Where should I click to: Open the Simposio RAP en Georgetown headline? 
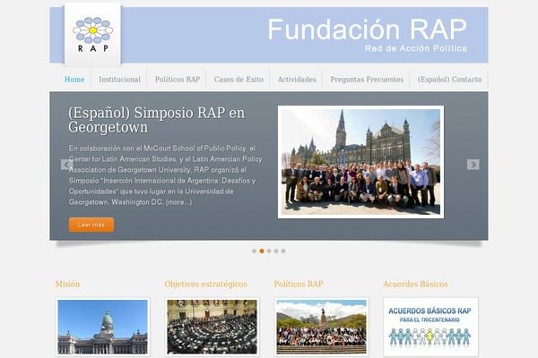coord(156,120)
